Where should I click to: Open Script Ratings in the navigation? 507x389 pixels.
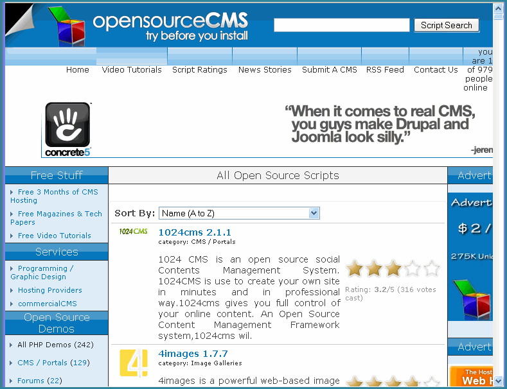(199, 70)
